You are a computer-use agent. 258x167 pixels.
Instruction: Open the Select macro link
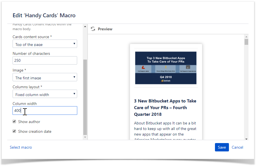click(x=21, y=147)
